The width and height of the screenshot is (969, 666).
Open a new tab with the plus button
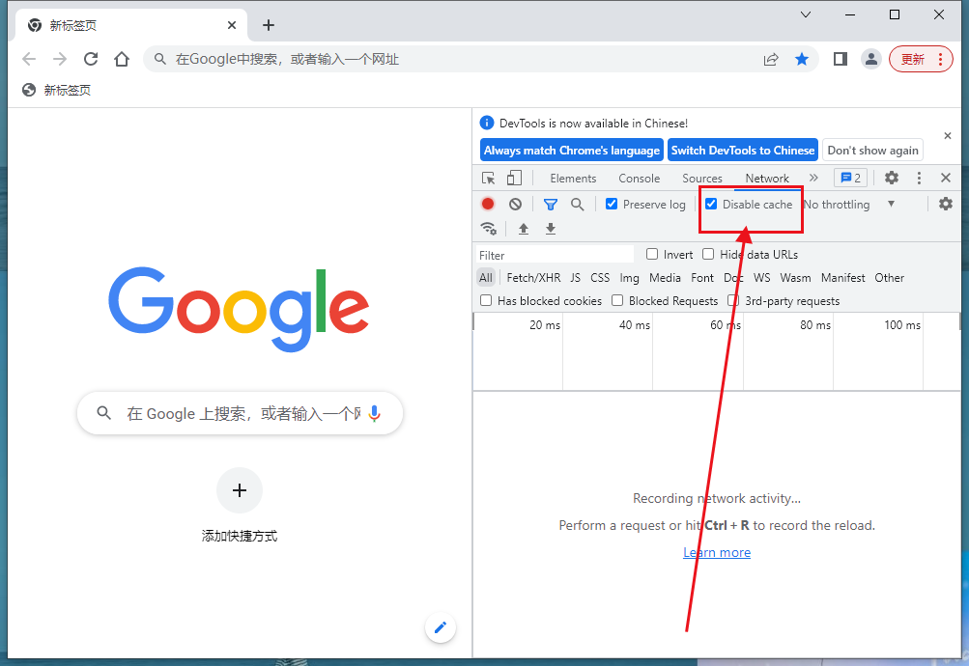pos(269,25)
